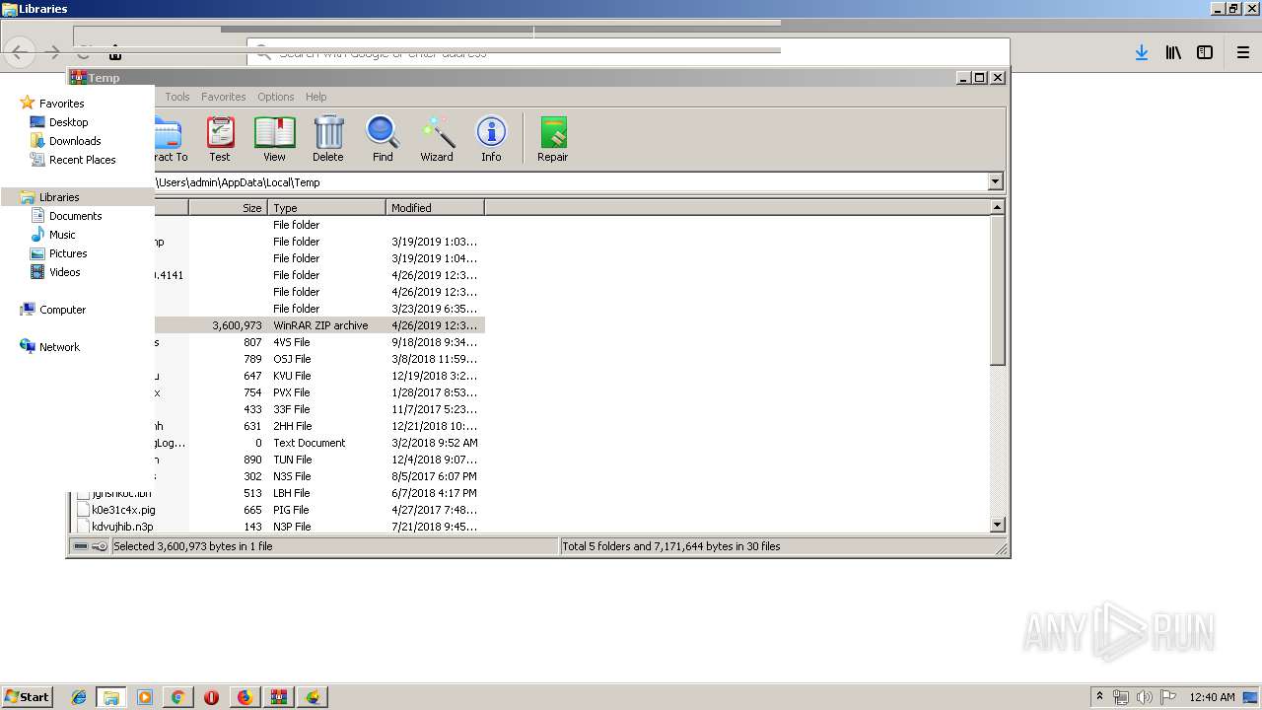Open Documents library
This screenshot has height=710, width=1262.
pos(75,216)
